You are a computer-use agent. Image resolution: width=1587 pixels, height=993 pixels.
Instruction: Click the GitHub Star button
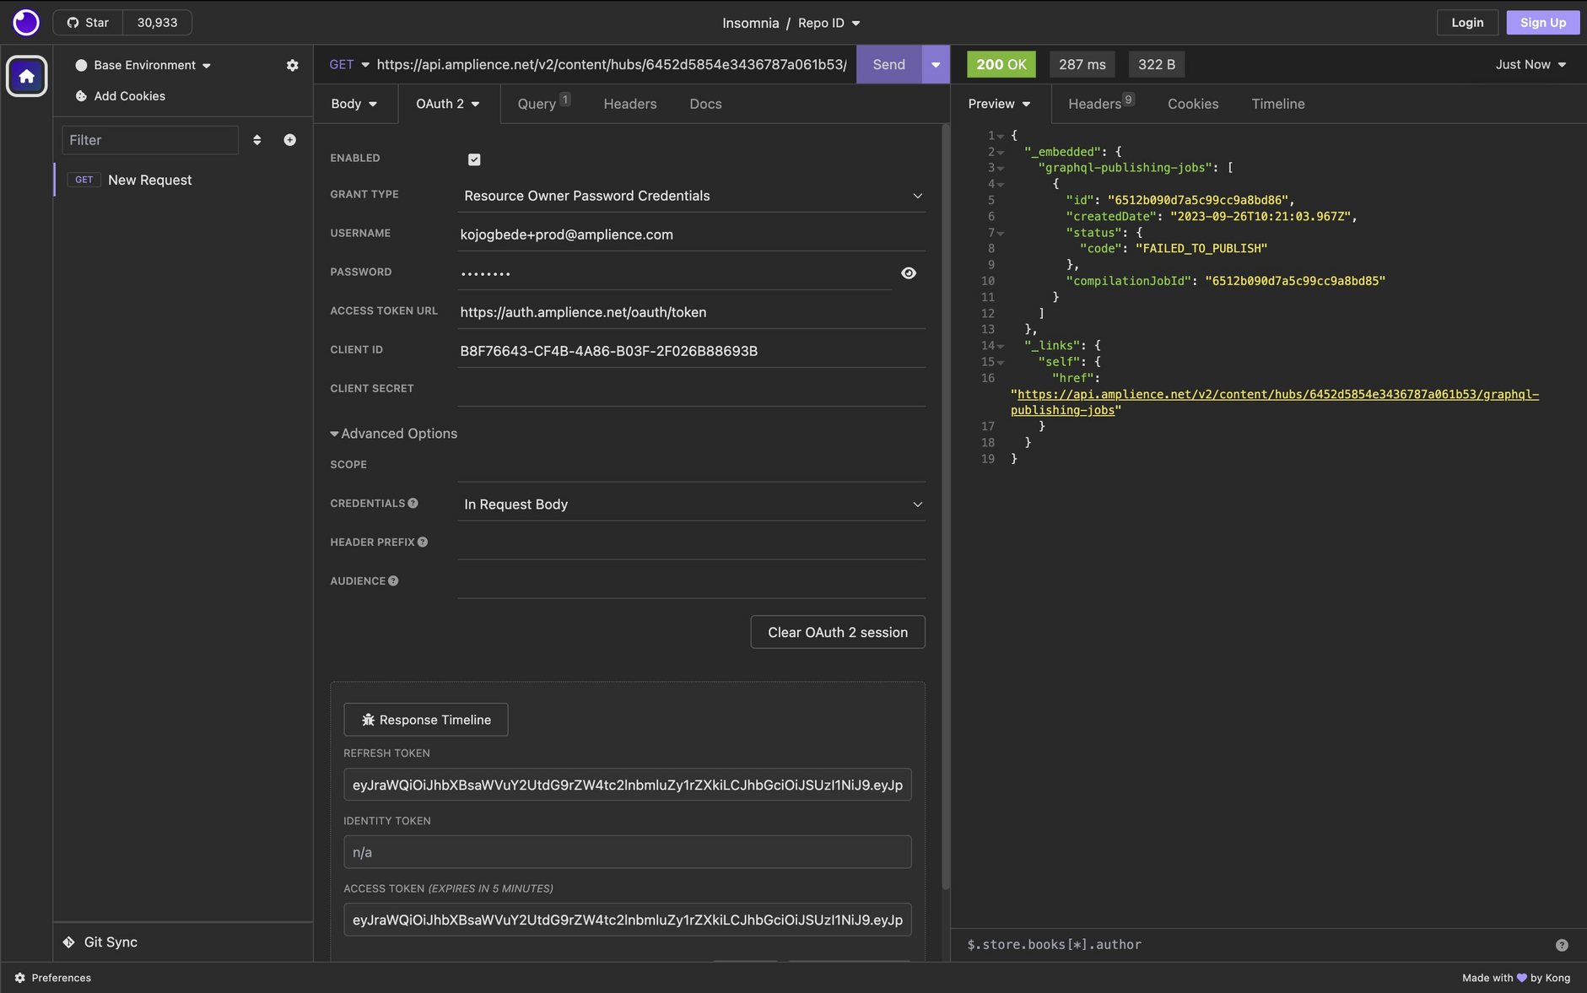pos(89,23)
